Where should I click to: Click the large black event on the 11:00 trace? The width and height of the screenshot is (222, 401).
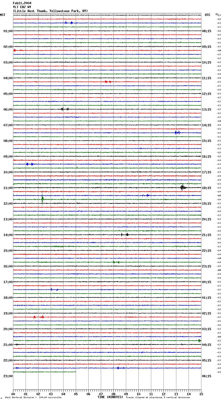coord(183,187)
